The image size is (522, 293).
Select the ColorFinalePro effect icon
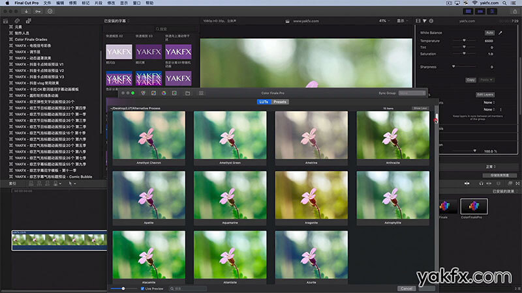pos(474,206)
